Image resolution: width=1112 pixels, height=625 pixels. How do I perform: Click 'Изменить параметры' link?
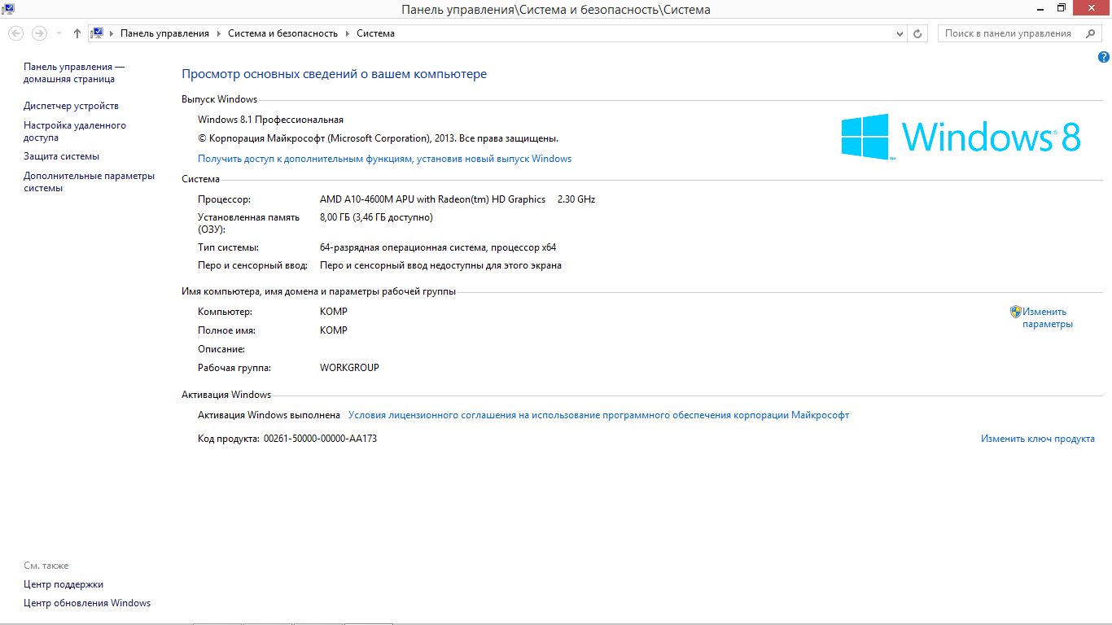(x=1048, y=317)
